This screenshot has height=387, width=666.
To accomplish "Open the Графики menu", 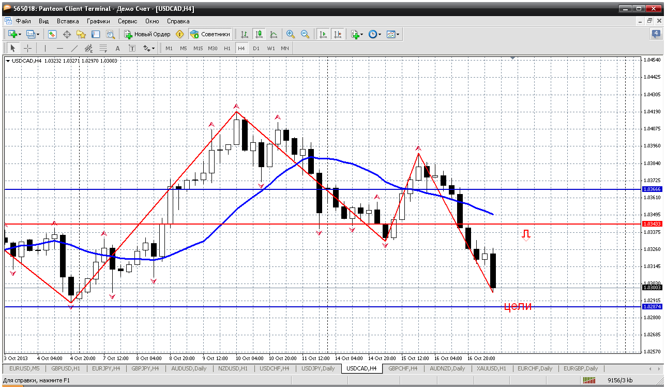I will 98,21.
